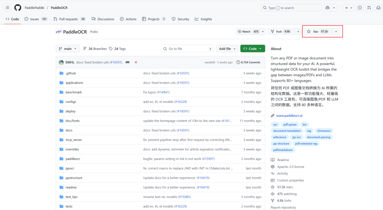Click the SWHL author avatar
Image resolution: width=383 pixels, height=210 pixels.
tap(61, 62)
